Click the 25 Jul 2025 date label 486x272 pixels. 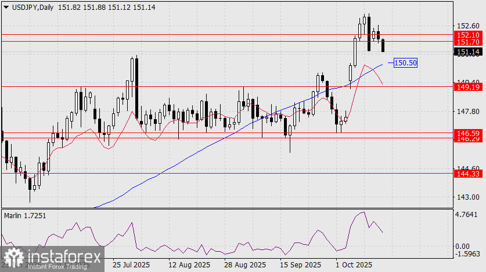131,265
